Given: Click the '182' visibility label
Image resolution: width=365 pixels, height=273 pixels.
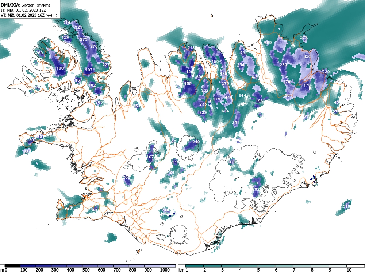Looking at the screenshot, I should coord(92,85).
